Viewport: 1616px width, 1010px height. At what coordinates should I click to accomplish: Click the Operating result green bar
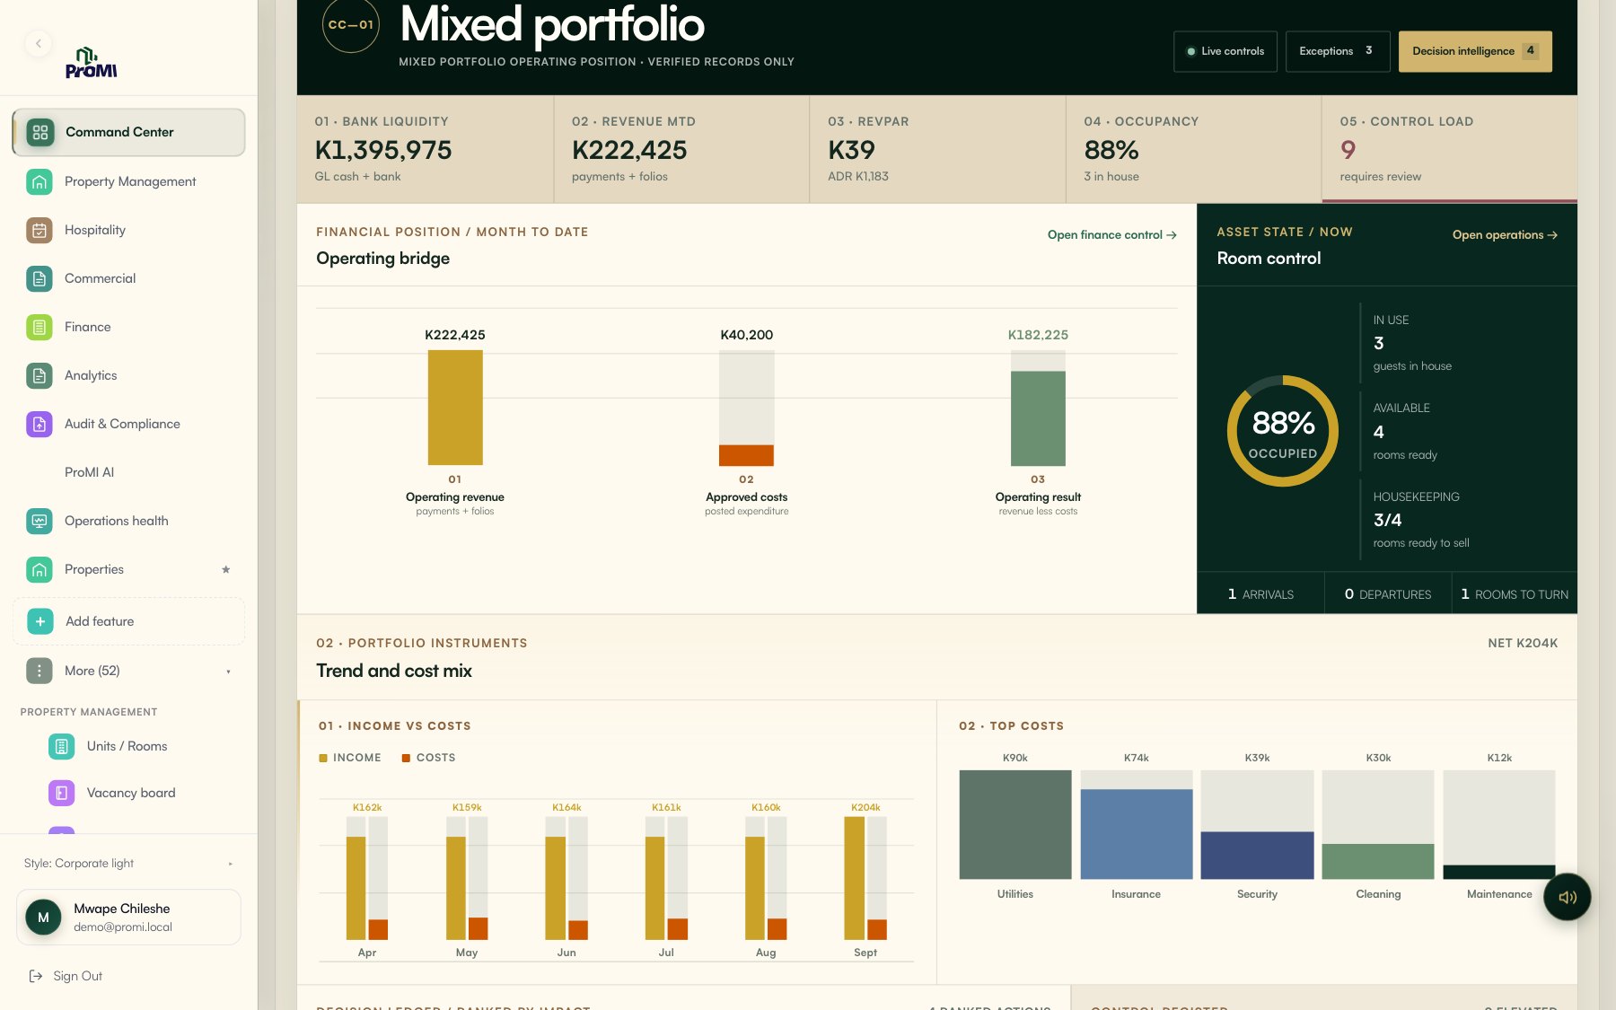[x=1038, y=418]
